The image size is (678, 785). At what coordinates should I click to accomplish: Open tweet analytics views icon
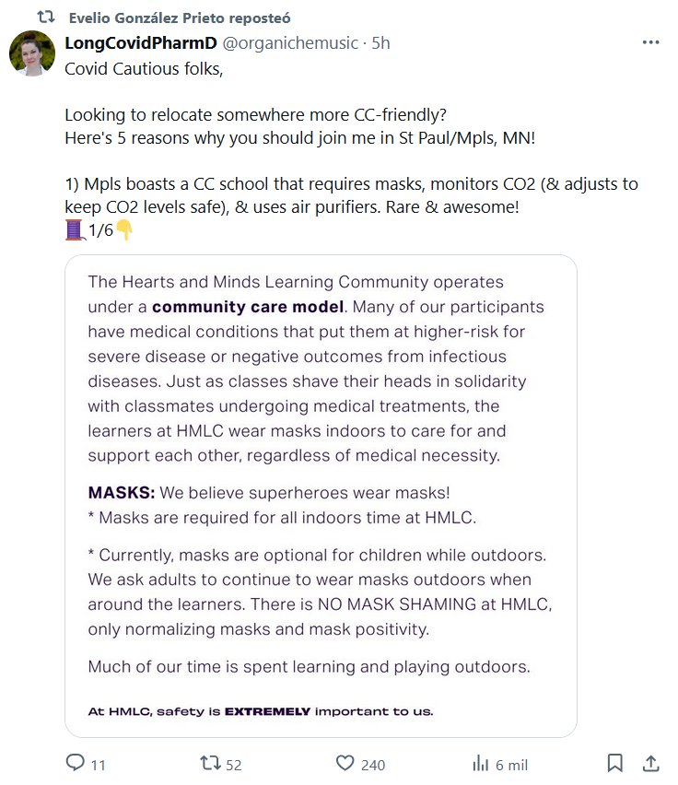pyautogui.click(x=481, y=764)
